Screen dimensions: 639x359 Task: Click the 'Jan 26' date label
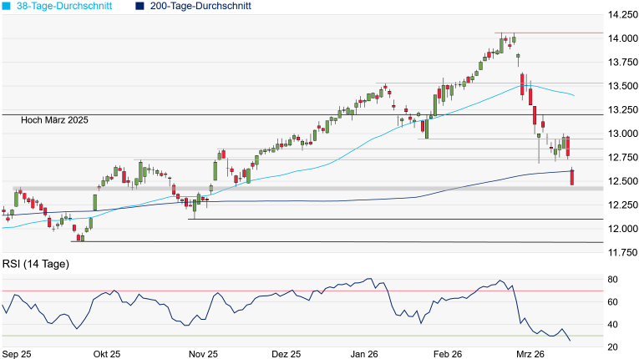363,354
